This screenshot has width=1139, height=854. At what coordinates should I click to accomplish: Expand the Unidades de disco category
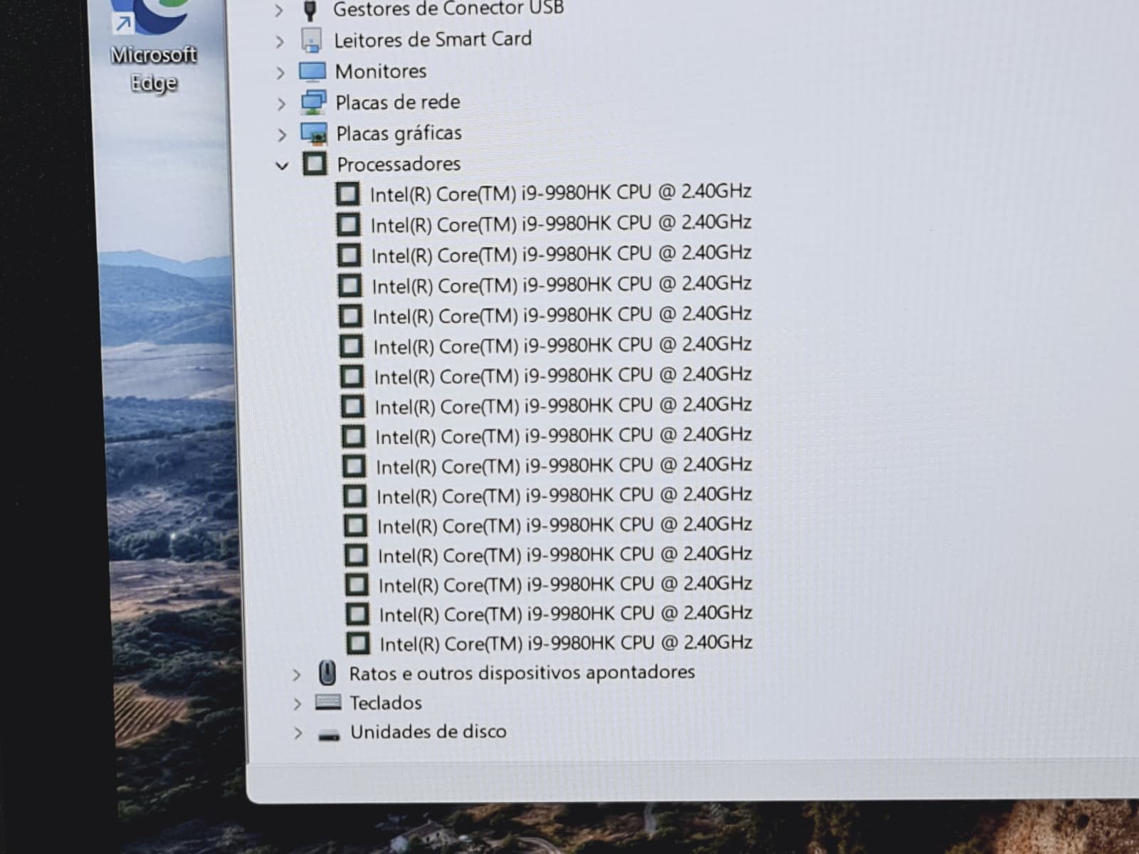[298, 733]
